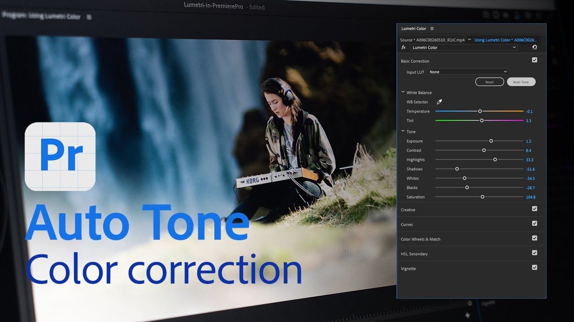
Task: Click the reset effect arrow icon
Action: tap(534, 47)
